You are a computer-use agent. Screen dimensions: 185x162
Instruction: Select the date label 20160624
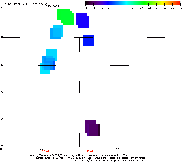[x=54, y=6]
